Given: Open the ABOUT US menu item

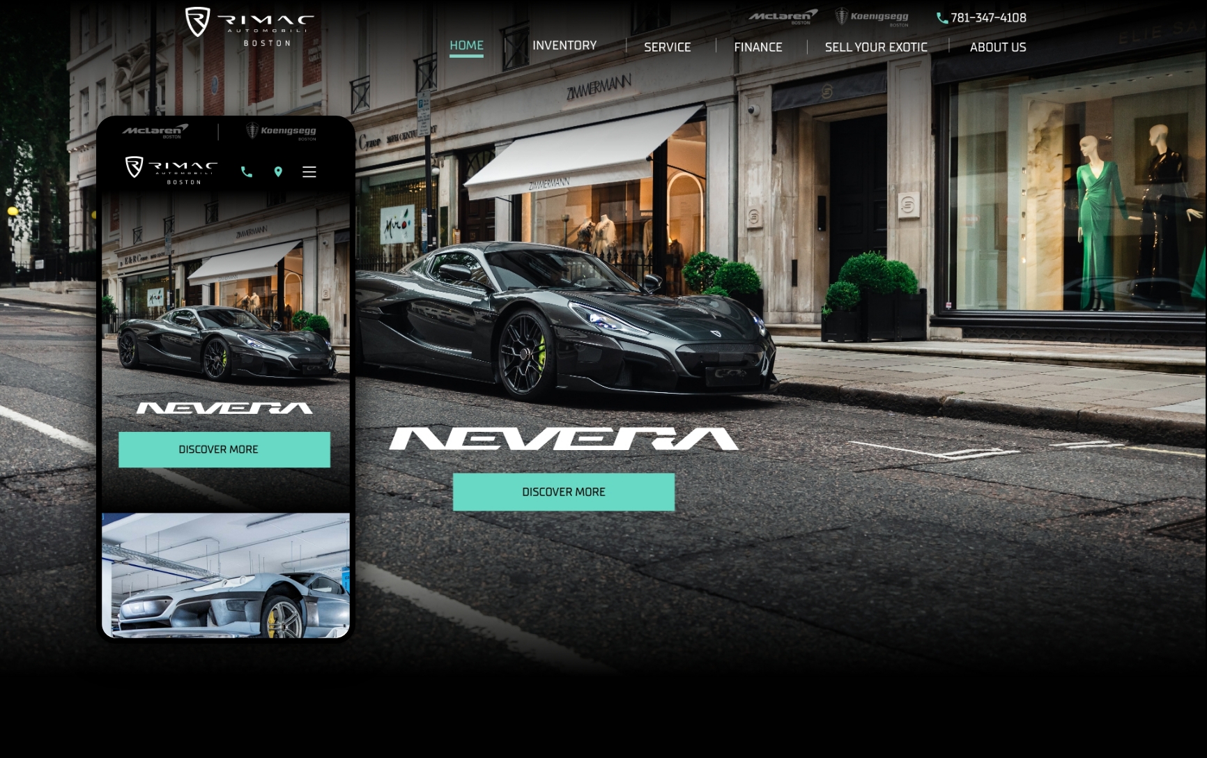Looking at the screenshot, I should click(998, 47).
